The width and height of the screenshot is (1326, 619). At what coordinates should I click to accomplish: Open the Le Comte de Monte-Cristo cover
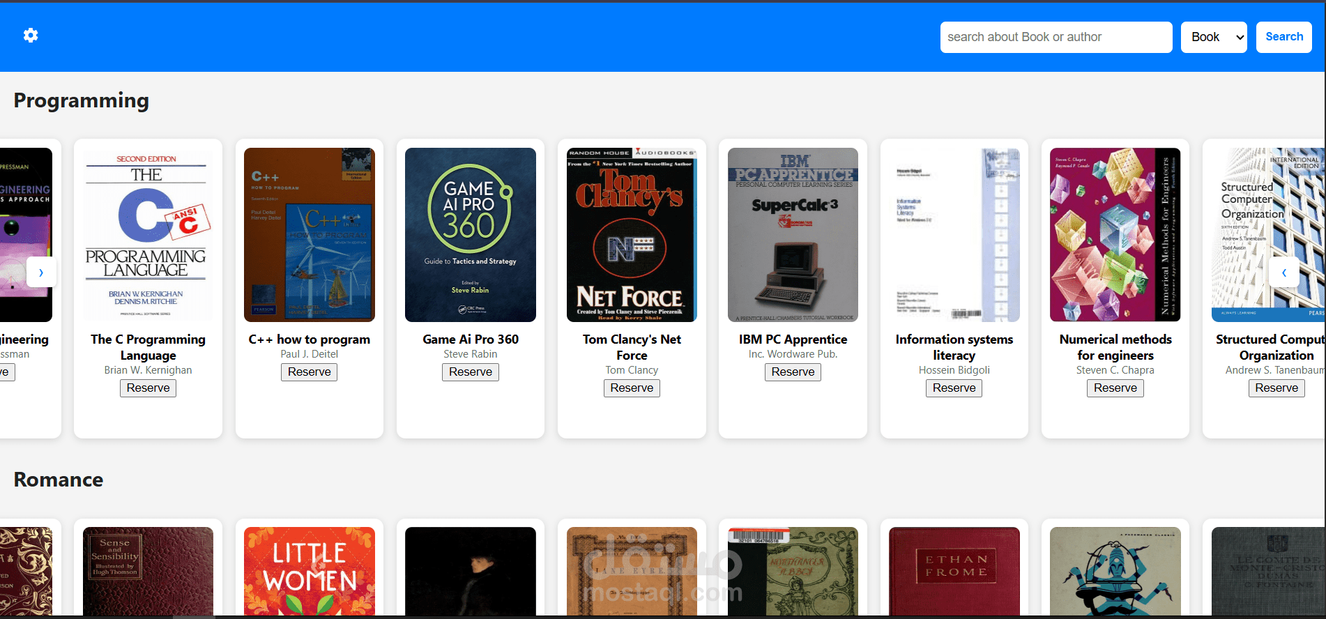coord(1268,572)
